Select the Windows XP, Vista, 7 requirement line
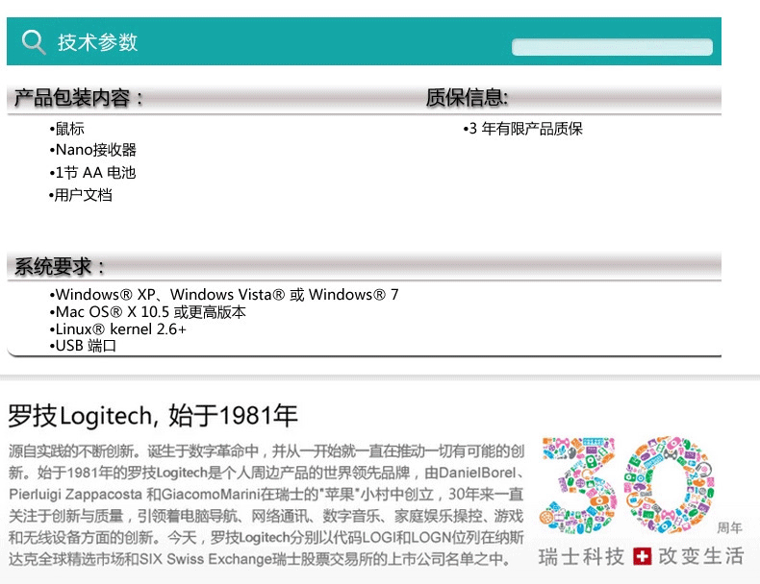 click(x=224, y=294)
